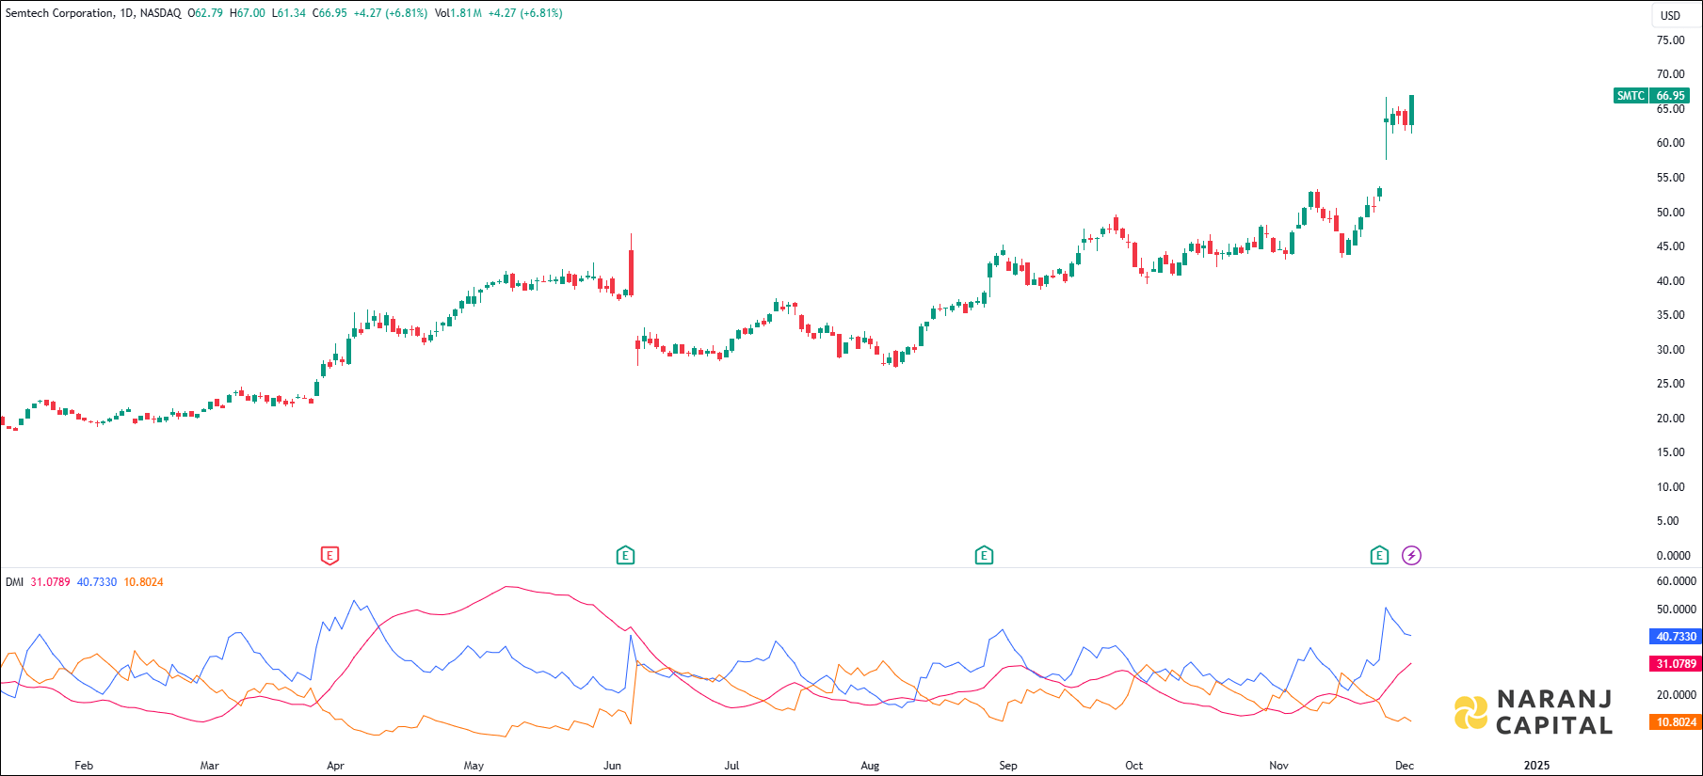Open the green earnings marker near December
The height and width of the screenshot is (776, 1703).
point(1379,555)
